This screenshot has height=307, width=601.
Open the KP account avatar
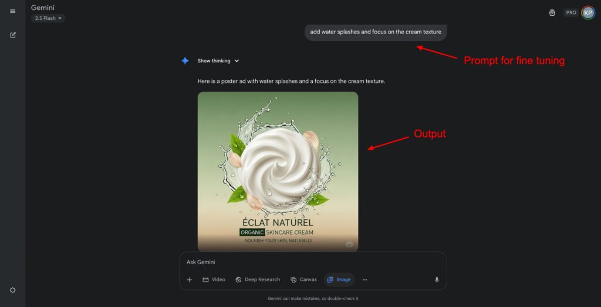coord(588,13)
